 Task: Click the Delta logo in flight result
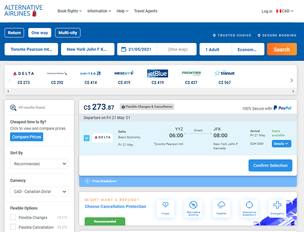[102, 138]
